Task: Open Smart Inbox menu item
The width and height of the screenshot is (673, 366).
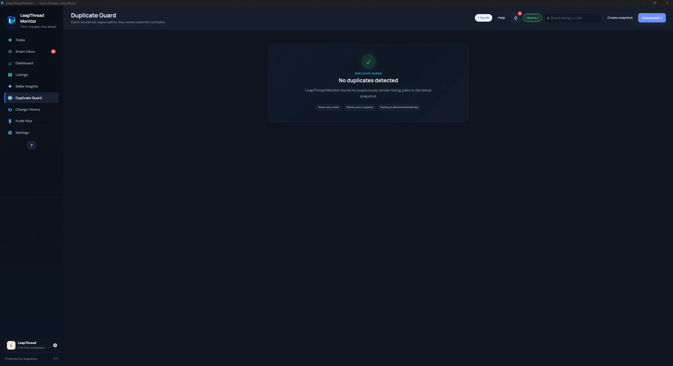Action: tap(32, 52)
